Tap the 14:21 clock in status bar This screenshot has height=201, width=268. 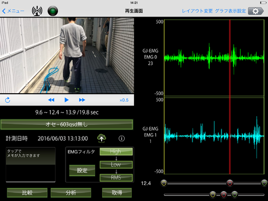click(x=134, y=3)
